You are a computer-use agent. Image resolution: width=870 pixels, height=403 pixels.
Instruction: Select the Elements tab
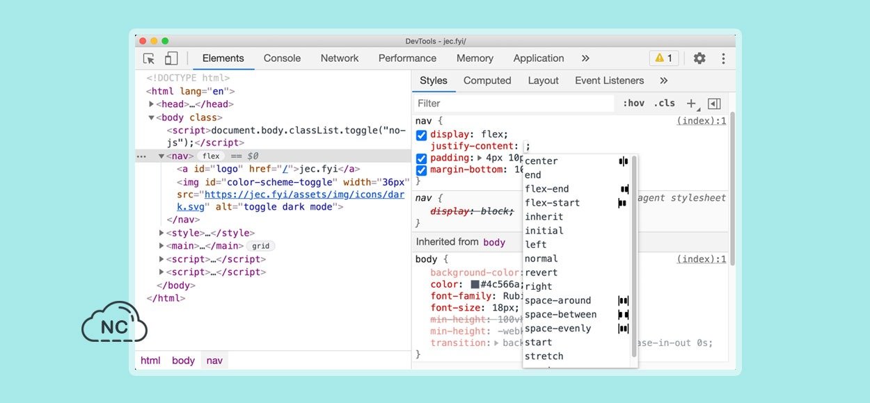tap(223, 58)
